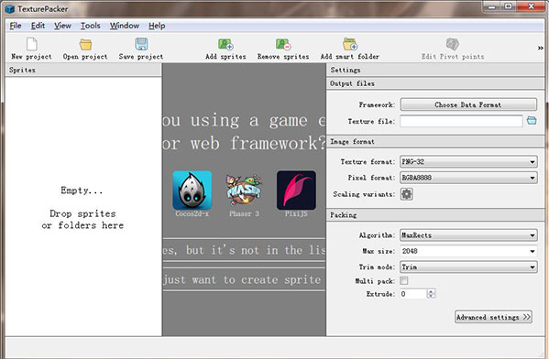Click the New project icon
The height and width of the screenshot is (359, 549).
32,45
